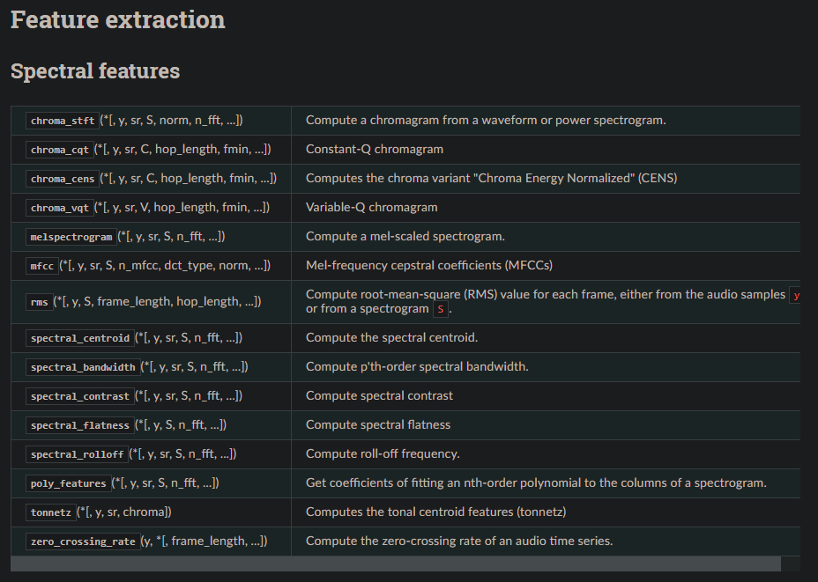
Task: Open the spectral_rolloff function link
Action: click(78, 454)
